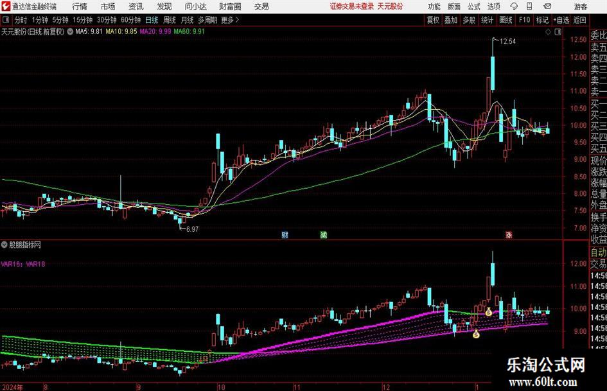This screenshot has width=607, height=391.
Task: Click the 多股 multi-stock button
Action: pyautogui.click(x=469, y=20)
